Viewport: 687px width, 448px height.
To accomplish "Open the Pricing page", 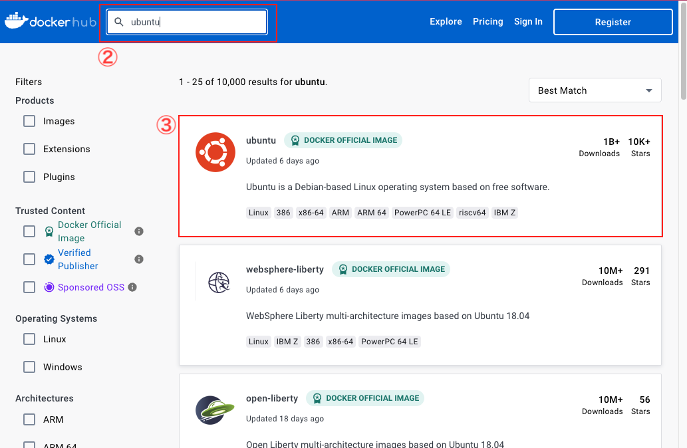I will point(487,21).
